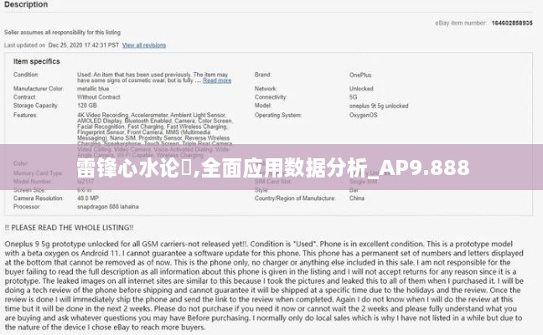This screenshot has height=335, width=543.
Task: Open the View all revisions link
Action: tap(144, 45)
